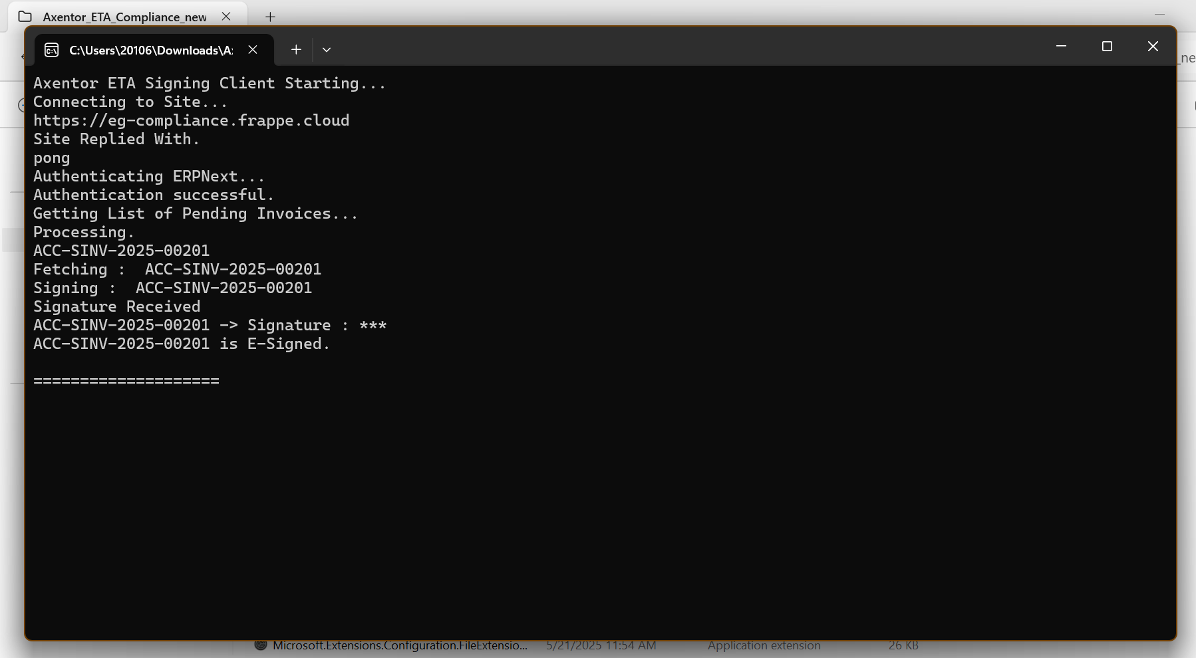This screenshot has height=658, width=1196.
Task: Close the C:\Users\20106\Downloads terminal tab
Action: pyautogui.click(x=253, y=50)
